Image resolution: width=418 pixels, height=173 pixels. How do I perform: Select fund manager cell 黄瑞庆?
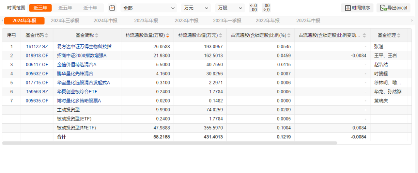[381, 101]
